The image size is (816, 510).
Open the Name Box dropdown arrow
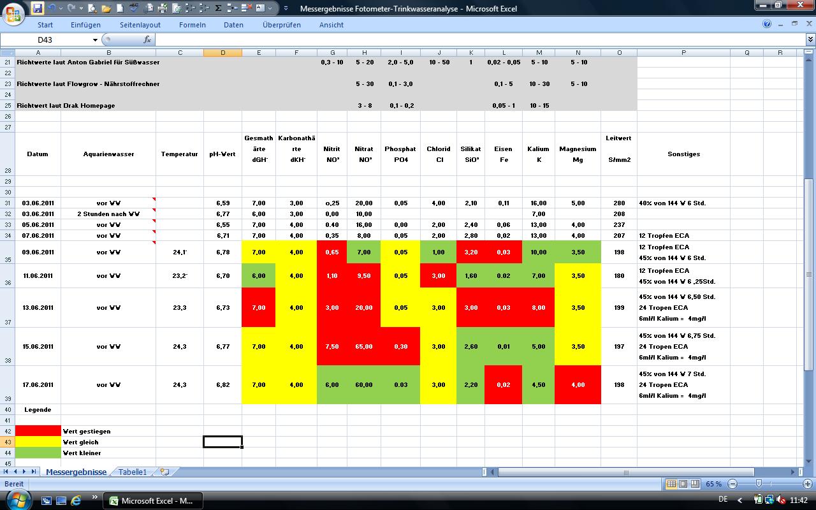coord(96,40)
